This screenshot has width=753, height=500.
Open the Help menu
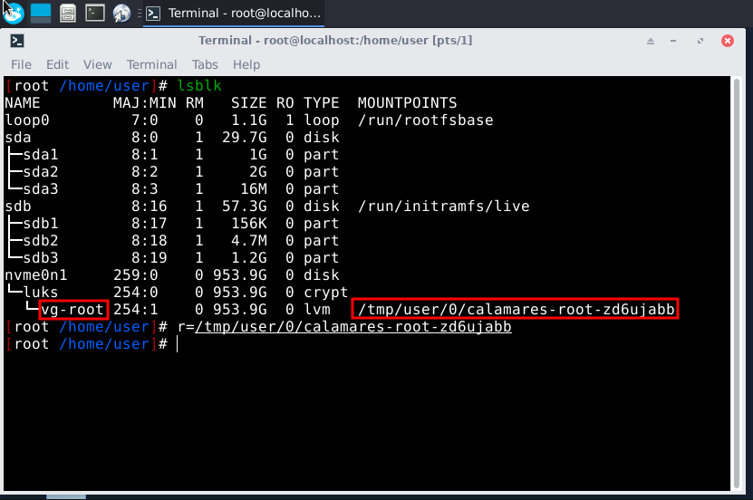pyautogui.click(x=246, y=64)
